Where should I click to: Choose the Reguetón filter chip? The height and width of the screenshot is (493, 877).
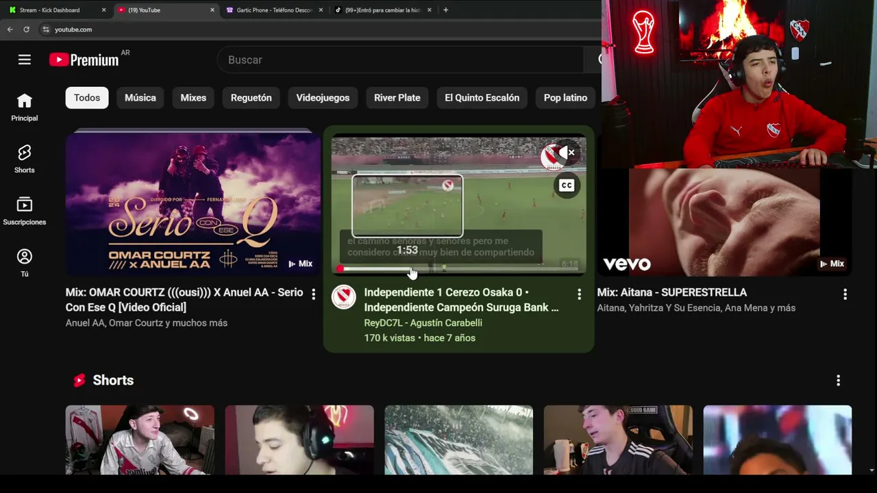251,98
